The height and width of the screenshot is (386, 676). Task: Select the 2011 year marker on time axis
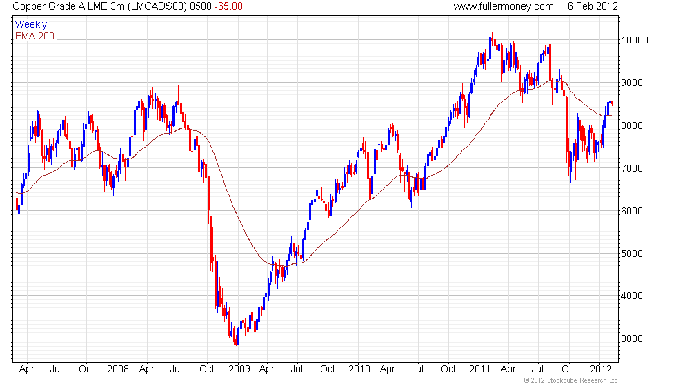480,369
